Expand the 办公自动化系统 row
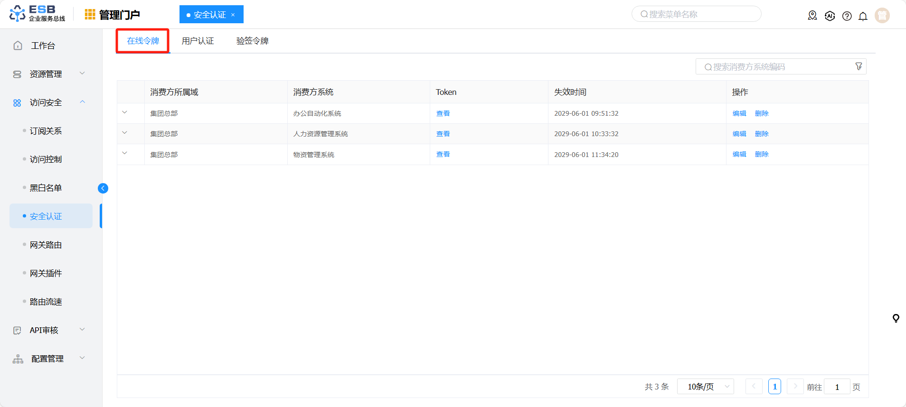906x407 pixels. point(125,112)
